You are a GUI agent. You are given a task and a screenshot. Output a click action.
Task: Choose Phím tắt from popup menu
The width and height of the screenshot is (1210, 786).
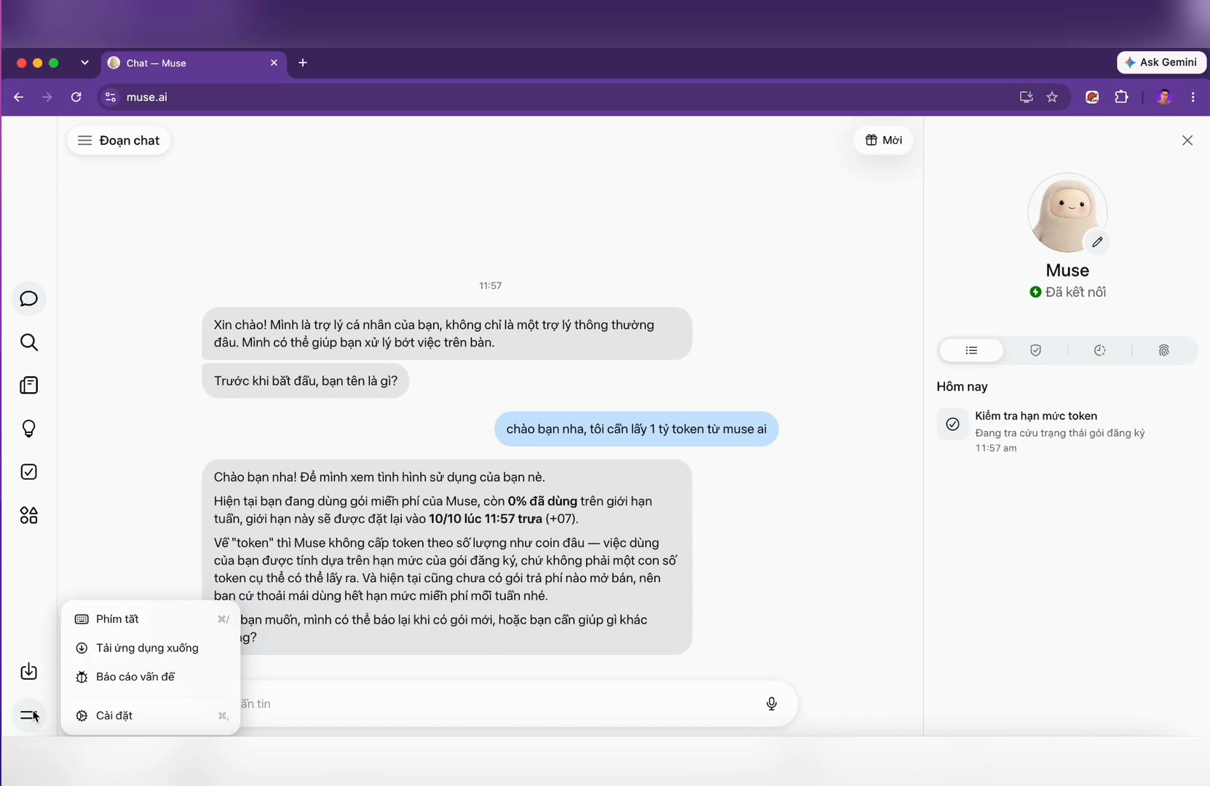tap(151, 619)
